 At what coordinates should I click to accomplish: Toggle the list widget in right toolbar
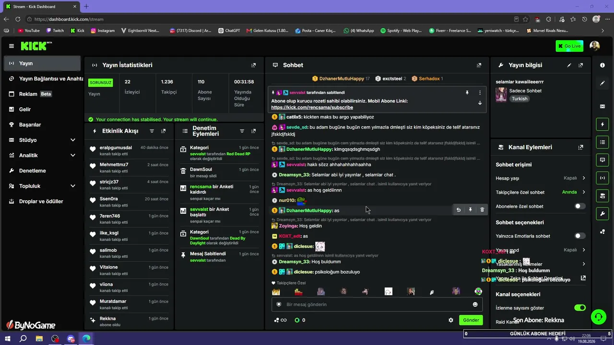click(602, 142)
